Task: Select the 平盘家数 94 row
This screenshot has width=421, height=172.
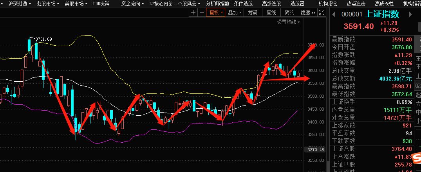Action: 372,133
